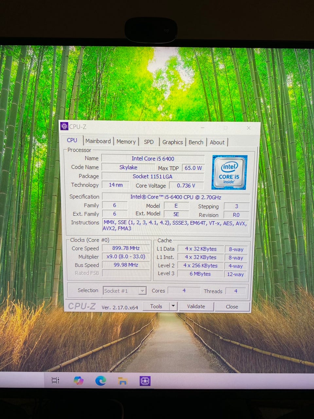Click the Multiplier value 'x9.0 (8.0 - 33.0)'
This screenshot has width=314, height=419.
point(126,256)
